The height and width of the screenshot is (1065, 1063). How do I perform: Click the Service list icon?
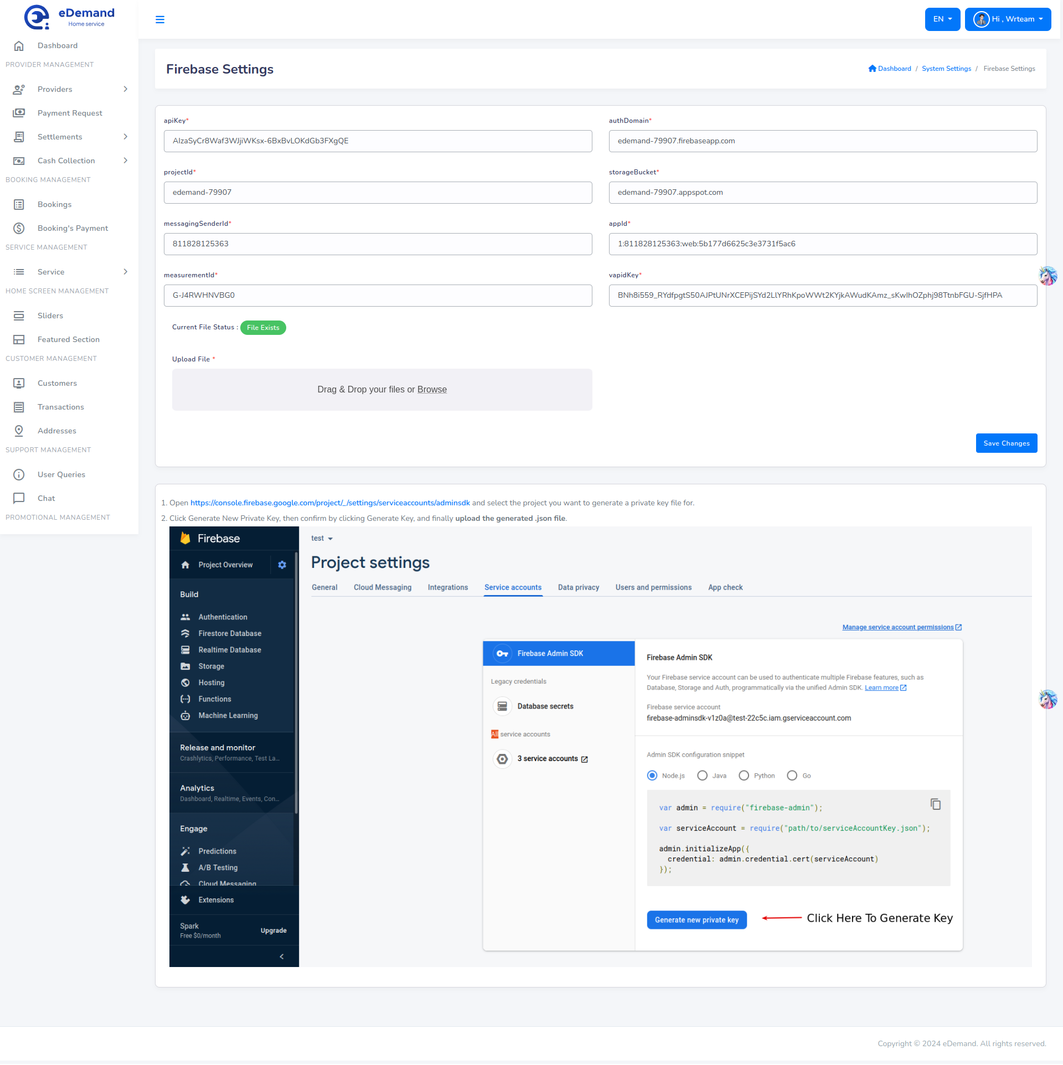tap(19, 272)
